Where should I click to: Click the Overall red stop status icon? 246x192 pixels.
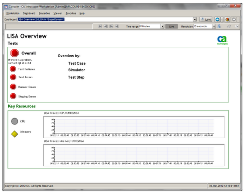(14, 53)
